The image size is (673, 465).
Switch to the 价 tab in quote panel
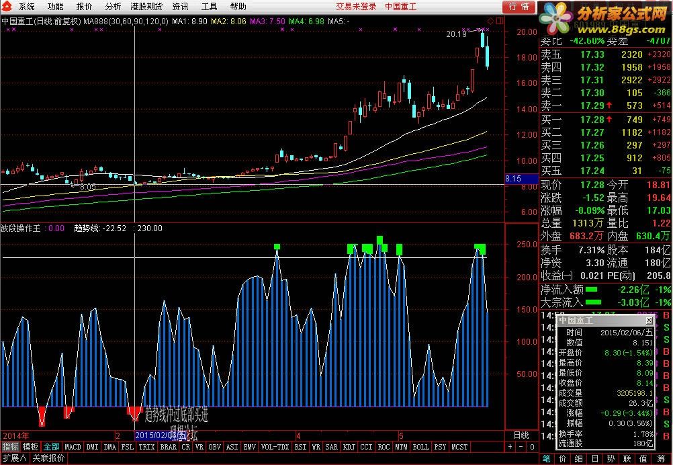point(563,458)
